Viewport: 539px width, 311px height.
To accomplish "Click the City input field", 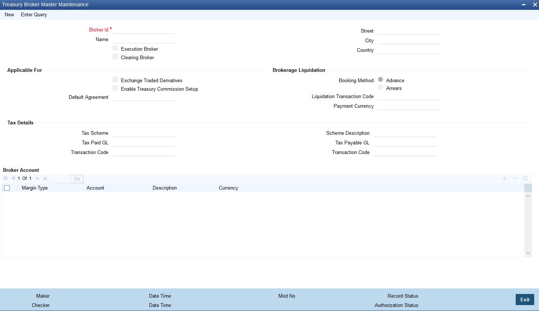I will point(409,40).
